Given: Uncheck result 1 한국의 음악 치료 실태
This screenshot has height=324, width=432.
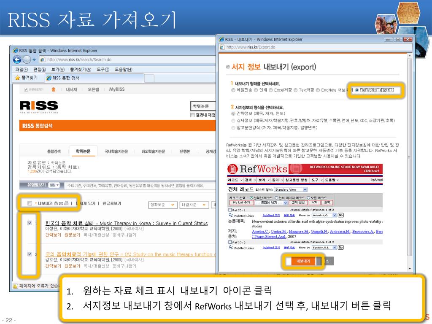Looking at the screenshot, I should click(x=30, y=223).
